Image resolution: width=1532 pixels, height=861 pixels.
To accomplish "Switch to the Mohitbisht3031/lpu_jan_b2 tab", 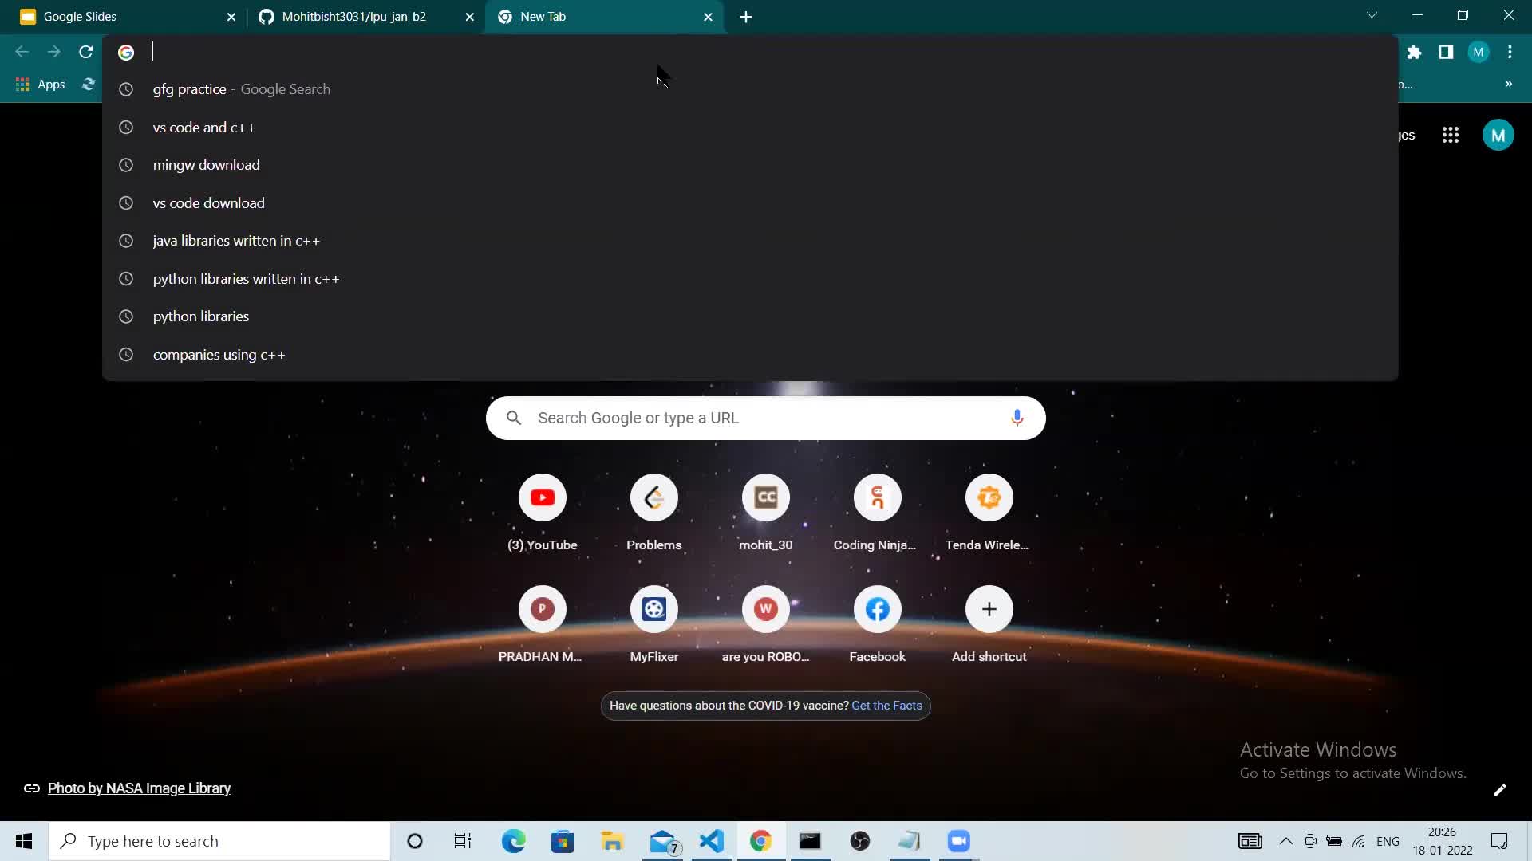I will coord(355,16).
